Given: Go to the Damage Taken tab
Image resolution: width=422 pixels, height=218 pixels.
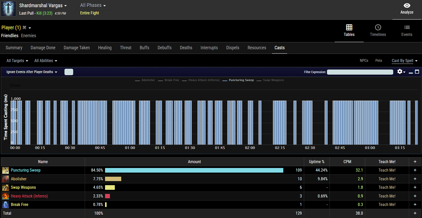Looking at the screenshot, I should (77, 48).
